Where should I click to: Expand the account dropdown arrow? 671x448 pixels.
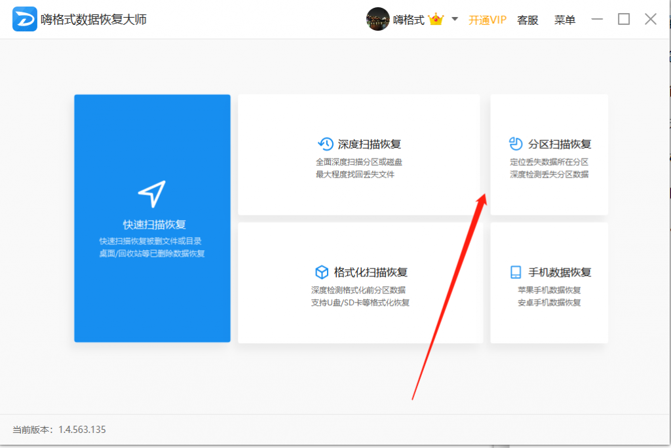tap(455, 19)
